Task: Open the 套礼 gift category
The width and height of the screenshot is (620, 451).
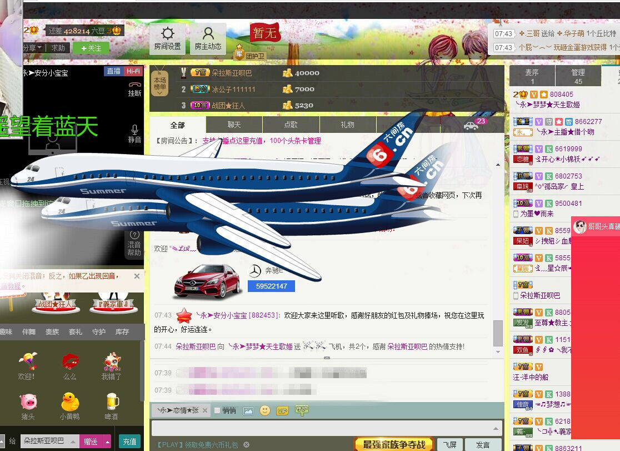Action: (75, 331)
